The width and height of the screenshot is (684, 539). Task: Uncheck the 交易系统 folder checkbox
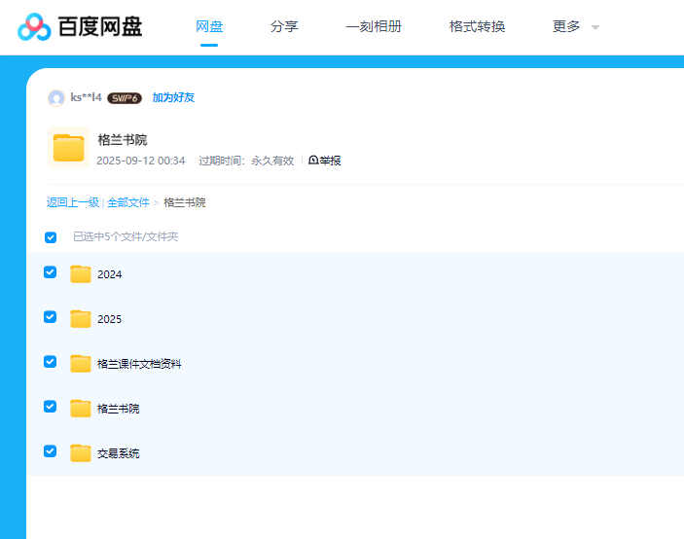51,451
